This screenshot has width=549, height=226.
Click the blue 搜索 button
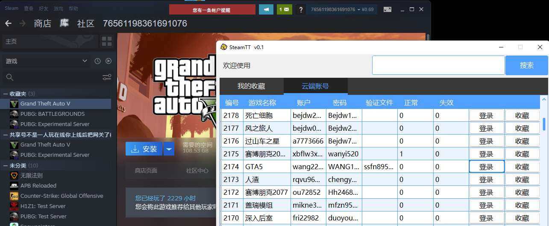(x=526, y=65)
